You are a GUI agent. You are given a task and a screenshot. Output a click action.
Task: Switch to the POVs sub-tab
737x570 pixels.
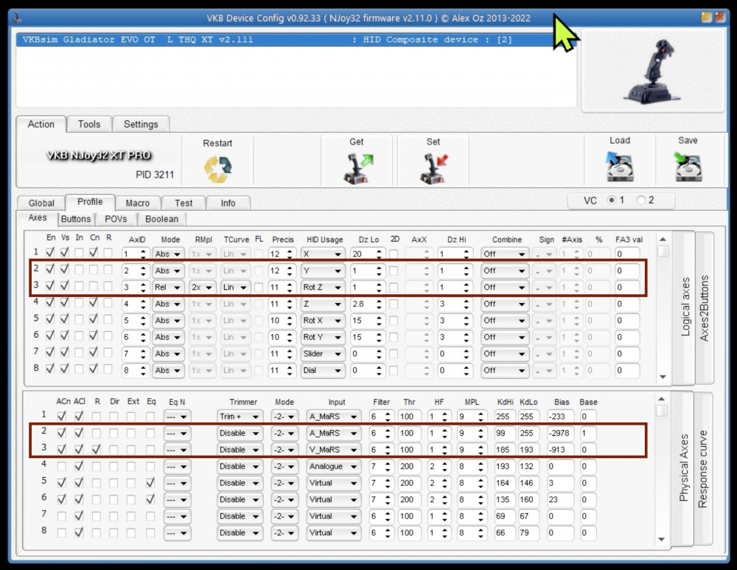(116, 219)
